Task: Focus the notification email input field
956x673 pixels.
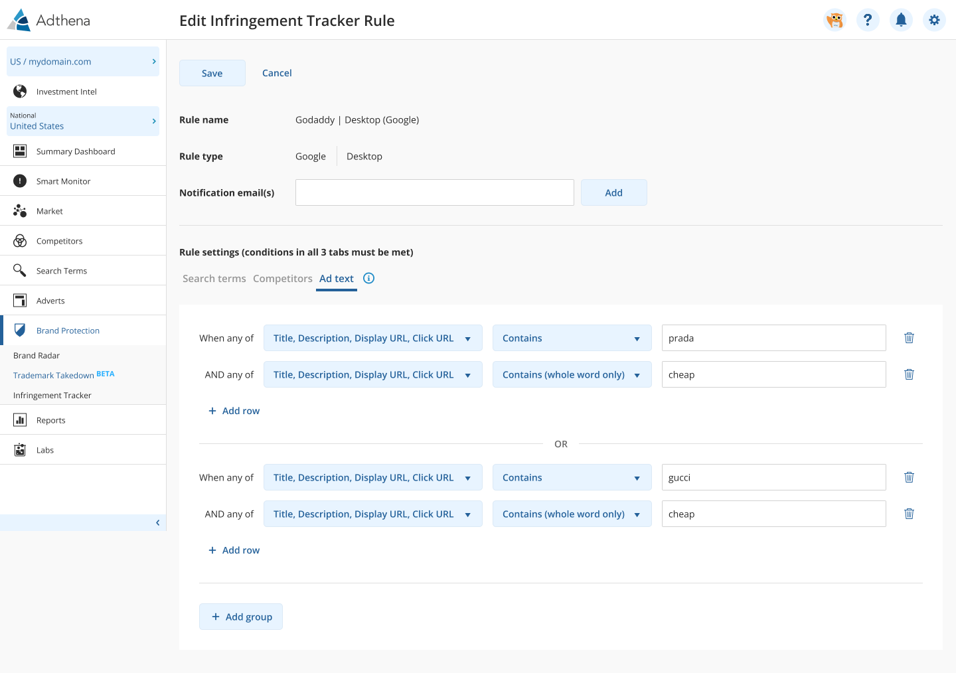Action: [x=434, y=192]
